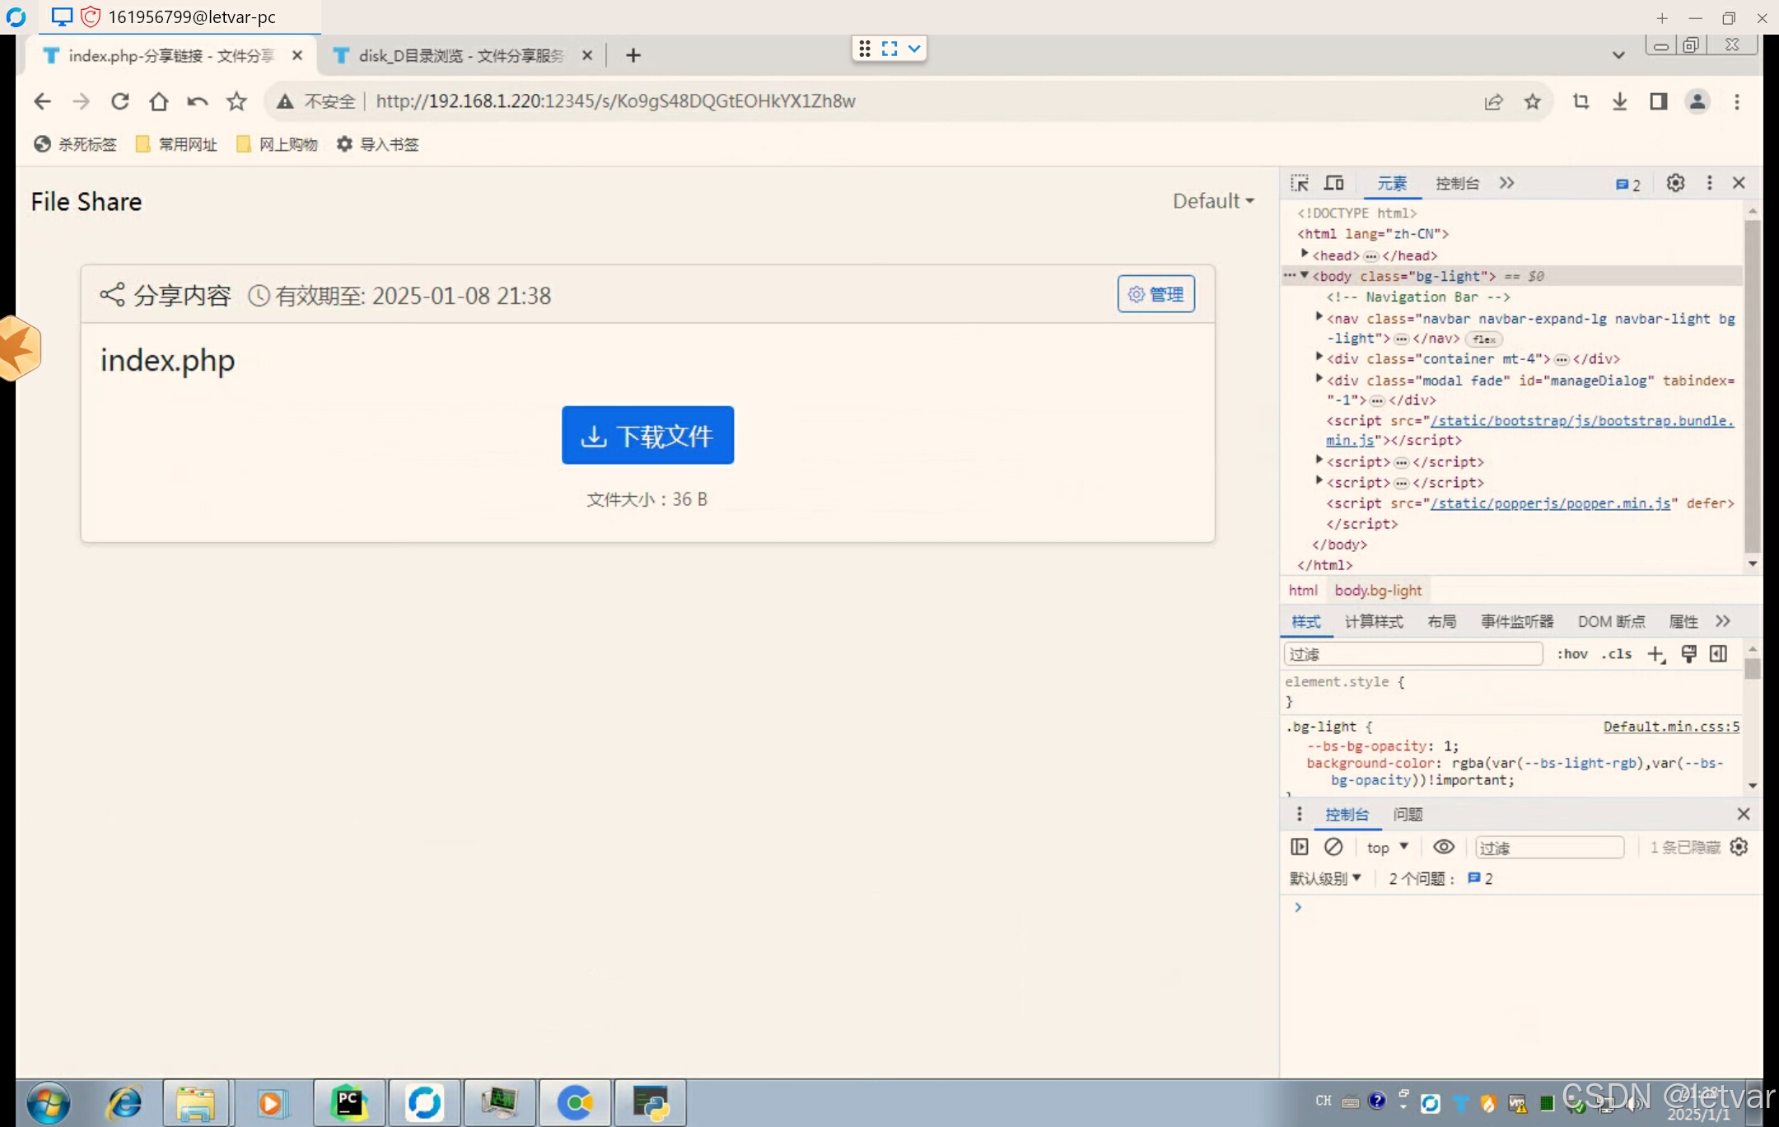Show more Styles pane tabs chevron

tap(1723, 621)
